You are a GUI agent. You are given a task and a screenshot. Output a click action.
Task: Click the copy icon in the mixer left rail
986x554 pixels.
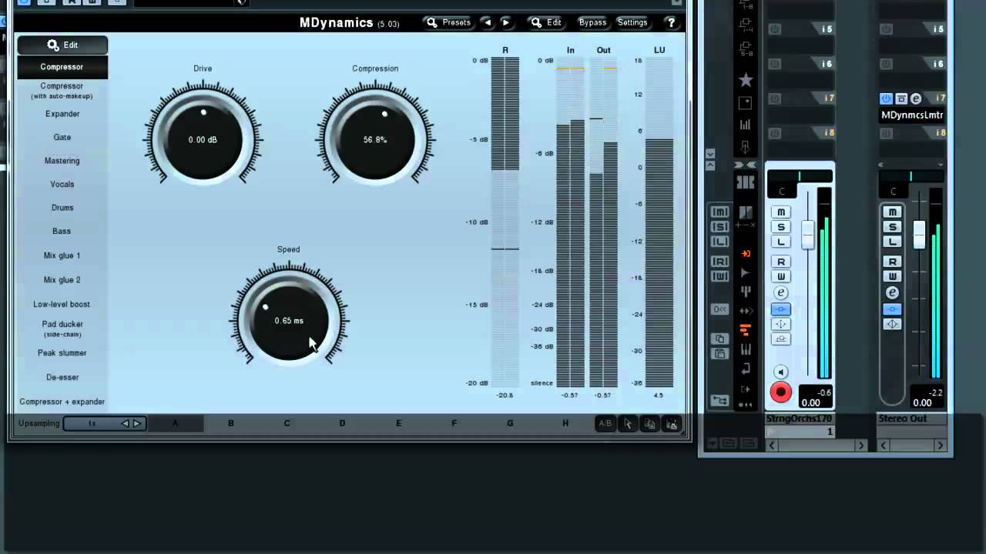point(720,338)
